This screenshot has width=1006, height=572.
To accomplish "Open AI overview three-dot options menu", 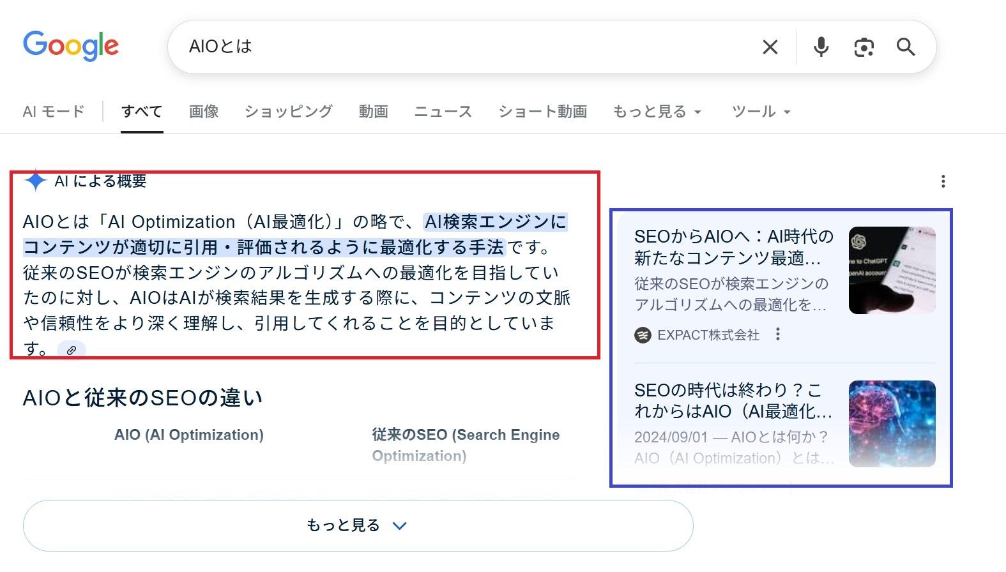I will pyautogui.click(x=943, y=181).
